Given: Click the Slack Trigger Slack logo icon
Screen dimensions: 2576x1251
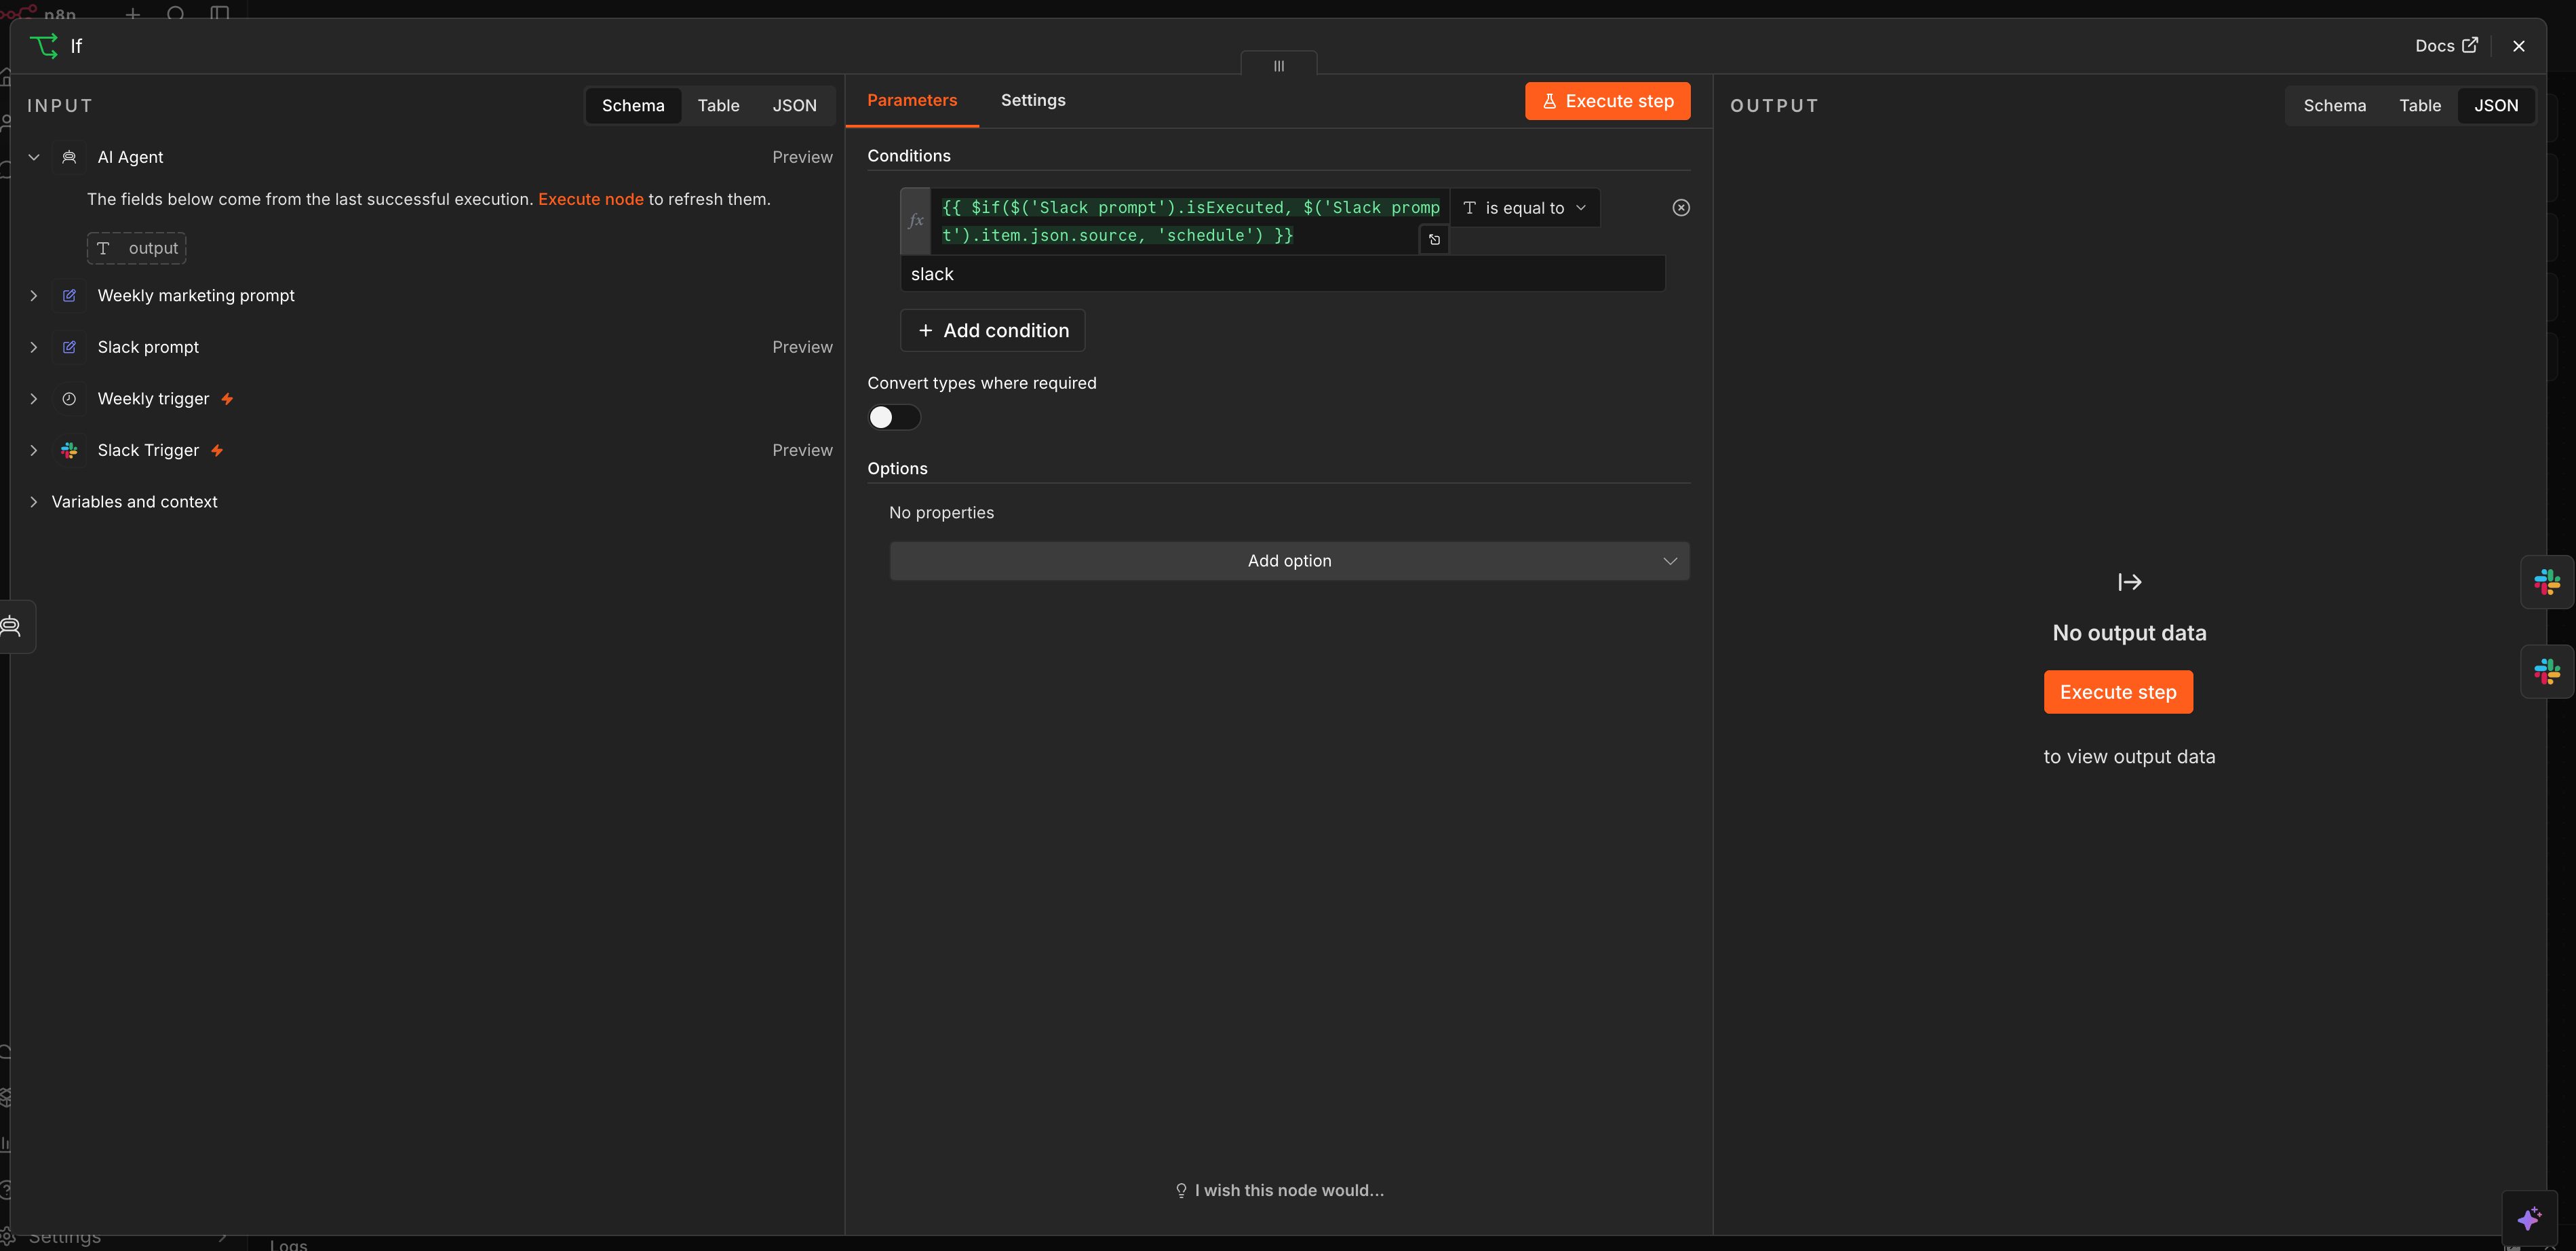Looking at the screenshot, I should [69, 451].
